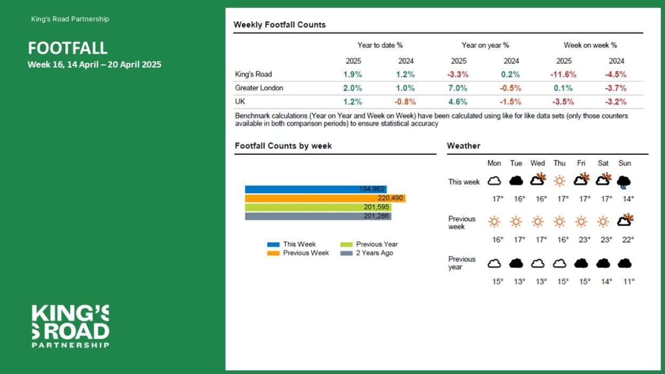Image resolution: width=665 pixels, height=374 pixels.
Task: Click the King's Road Partnership logo
Action: (x=70, y=326)
